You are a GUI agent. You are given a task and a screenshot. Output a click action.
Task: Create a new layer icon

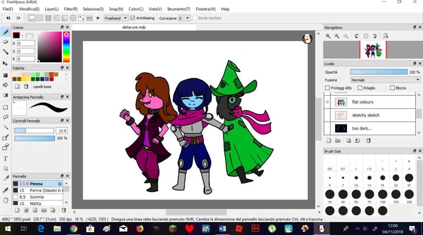click(x=329, y=140)
